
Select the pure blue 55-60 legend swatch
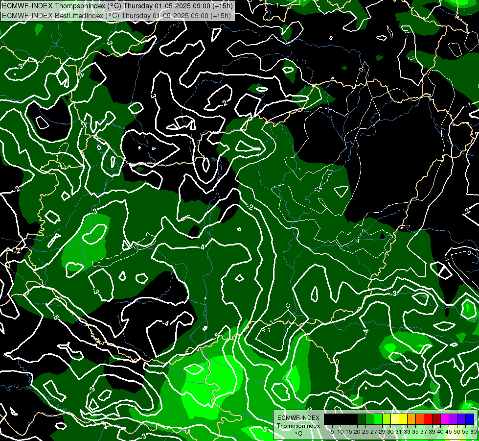tap(470, 419)
